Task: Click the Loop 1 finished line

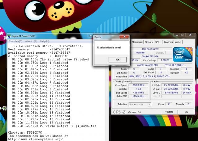Action: pyautogui.click(x=40, y=63)
